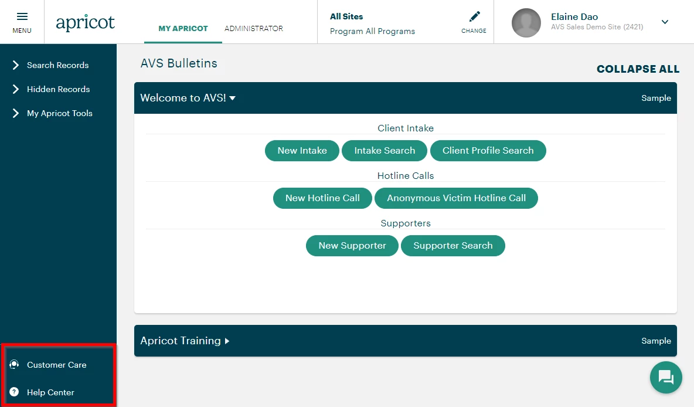694x407 pixels.
Task: Click the Anonymous Victim Hotline Call button
Action: 456,198
